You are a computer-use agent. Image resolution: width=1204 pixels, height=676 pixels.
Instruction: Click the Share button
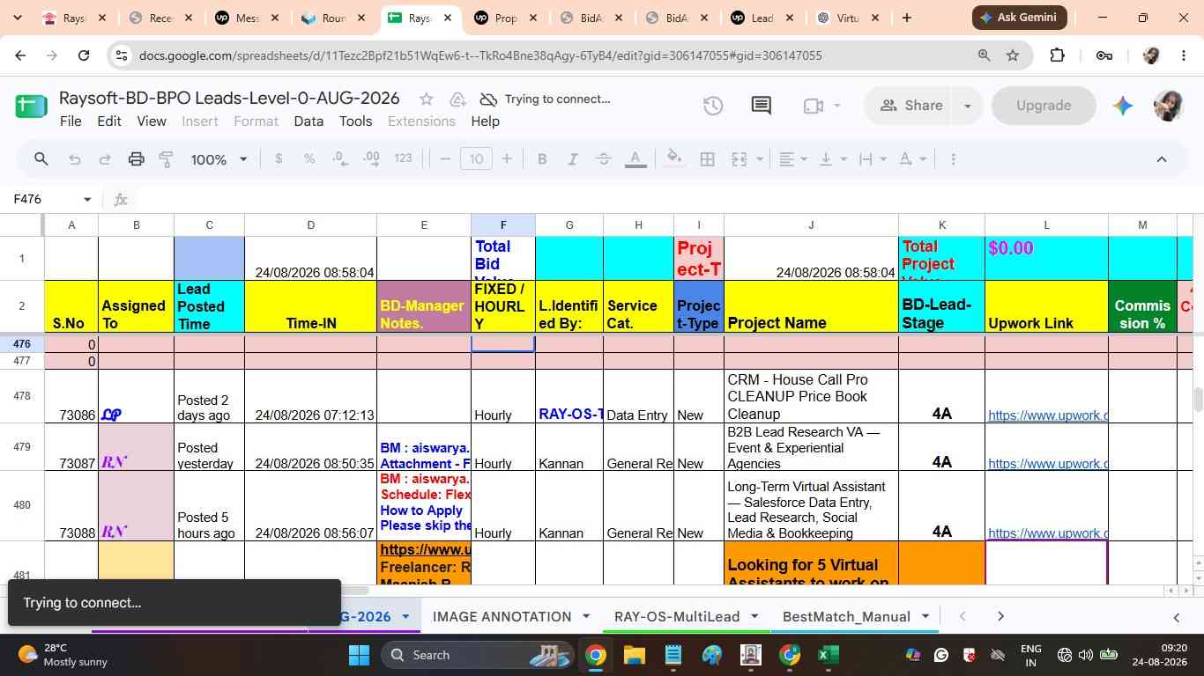[911, 106]
